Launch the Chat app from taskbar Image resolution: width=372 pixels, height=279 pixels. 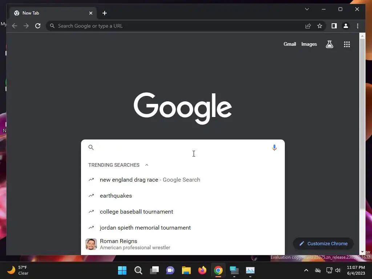click(170, 270)
